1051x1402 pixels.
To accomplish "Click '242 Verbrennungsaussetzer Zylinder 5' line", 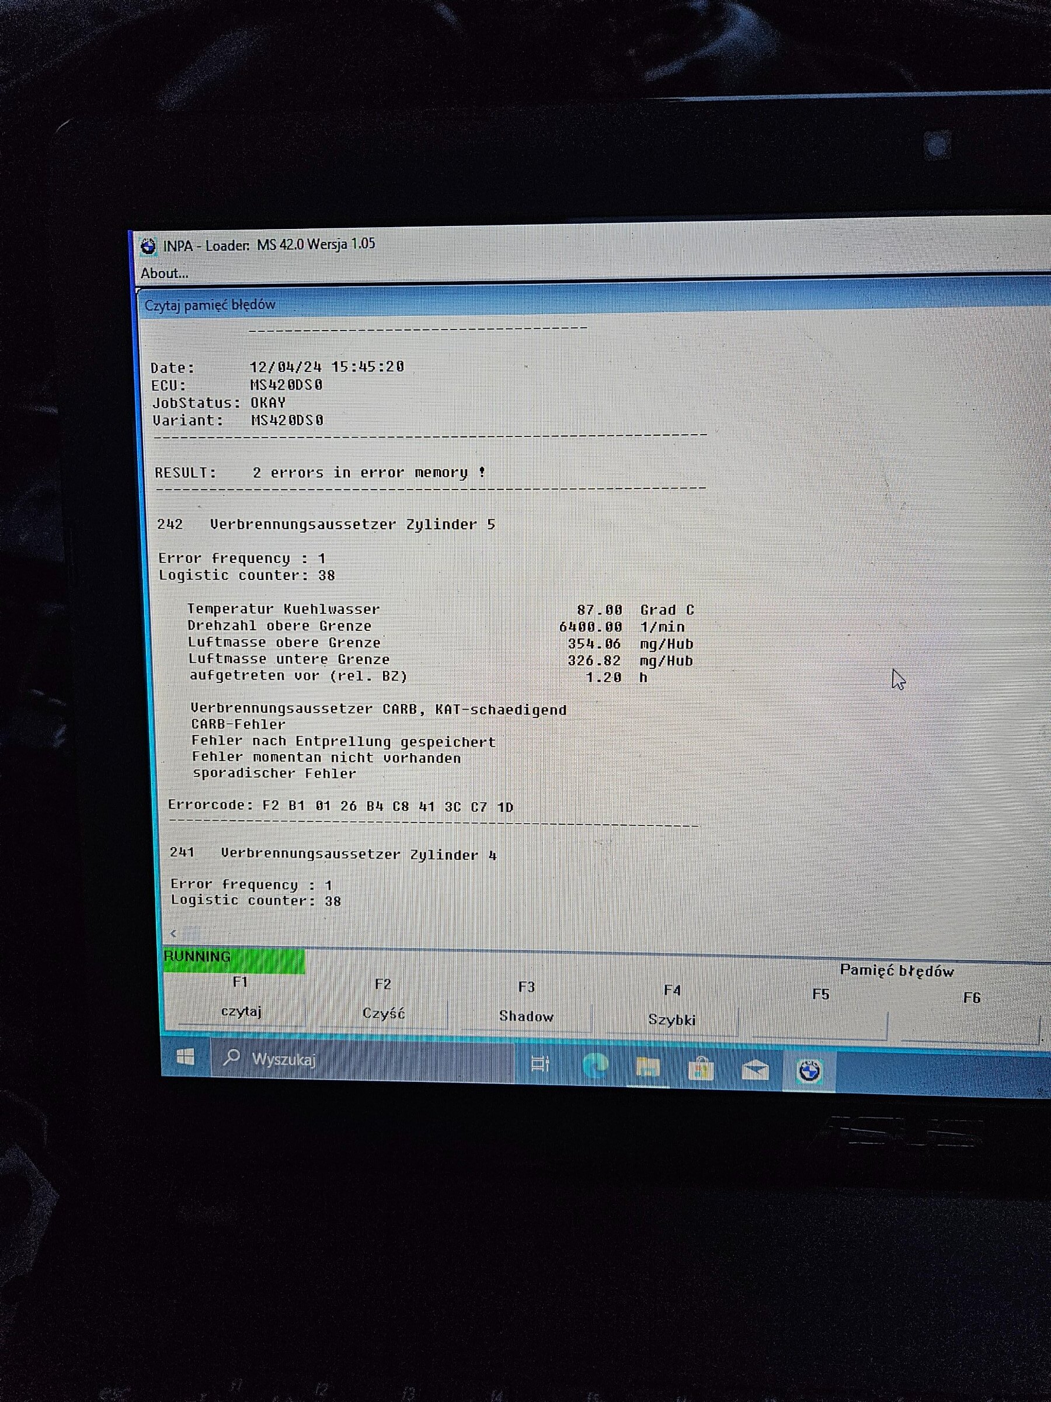I will 326,525.
